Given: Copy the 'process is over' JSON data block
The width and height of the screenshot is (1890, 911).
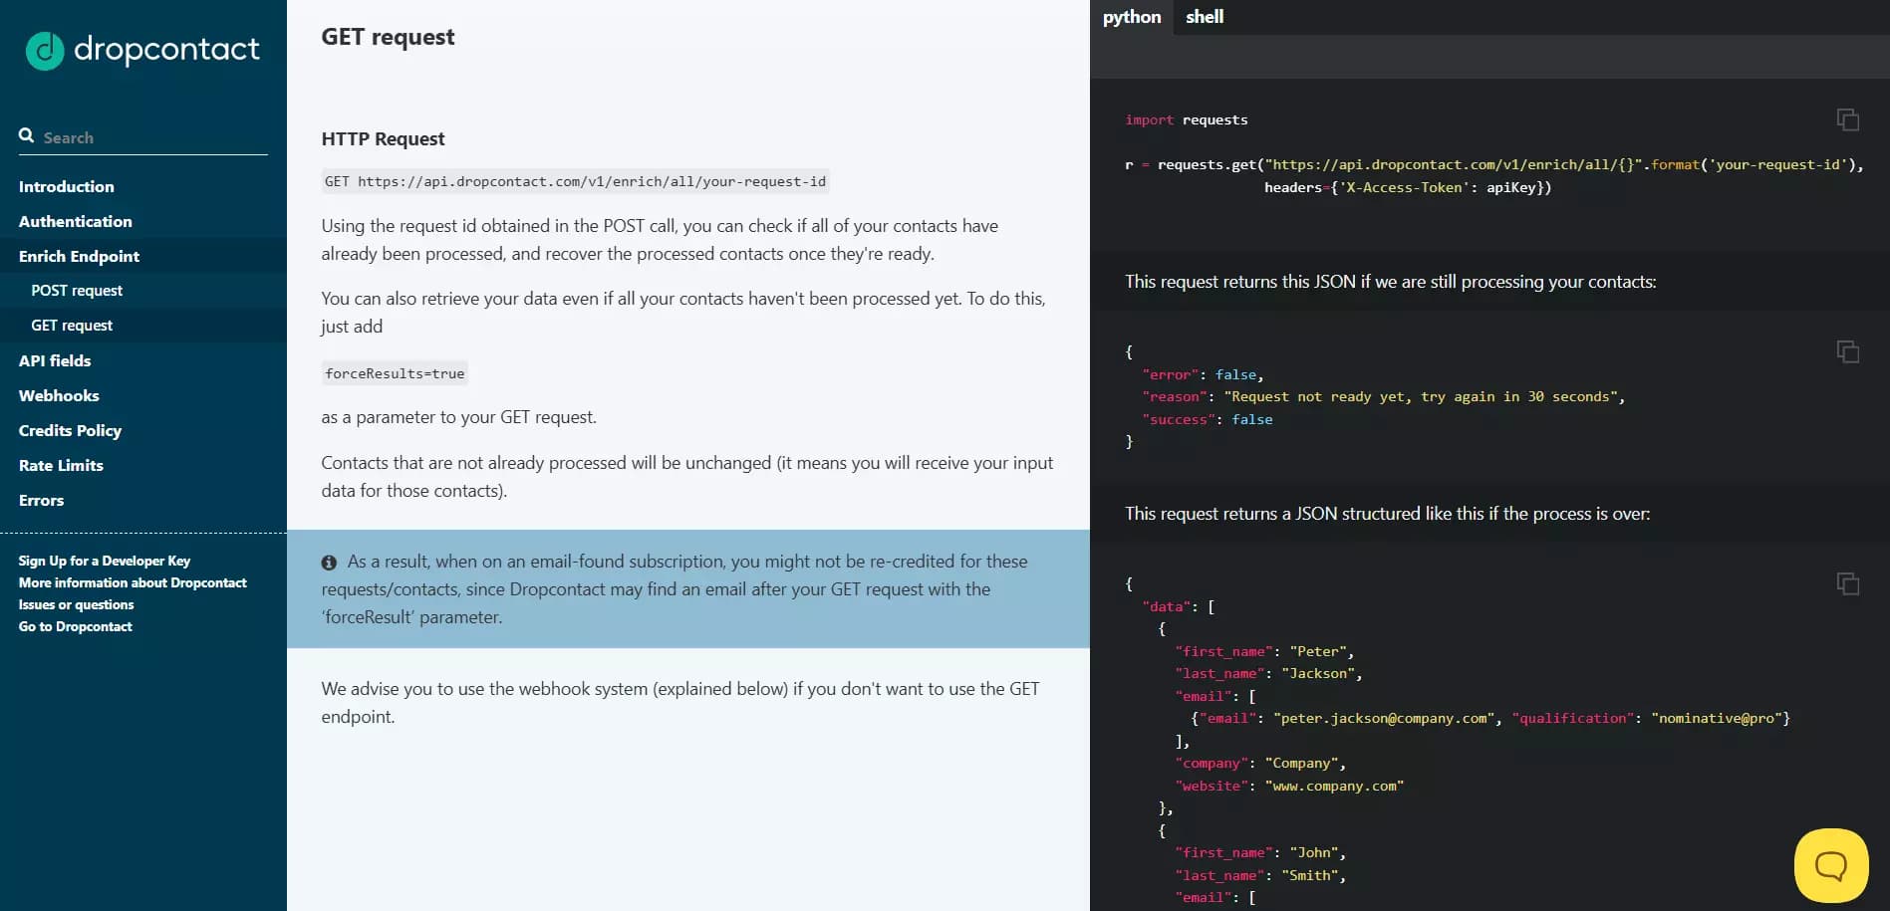Looking at the screenshot, I should pos(1847,583).
